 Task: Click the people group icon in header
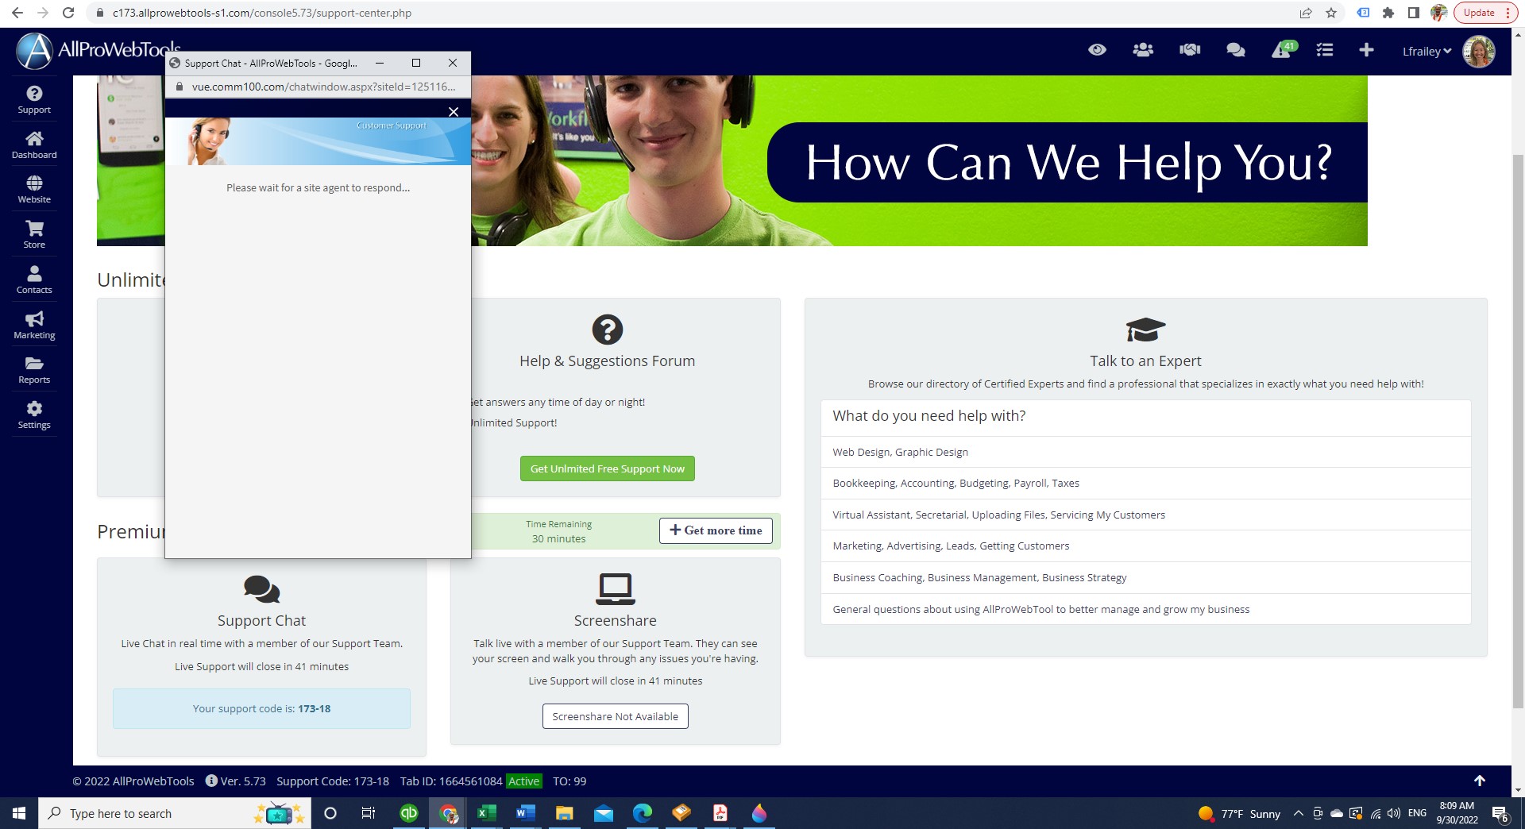pyautogui.click(x=1143, y=50)
